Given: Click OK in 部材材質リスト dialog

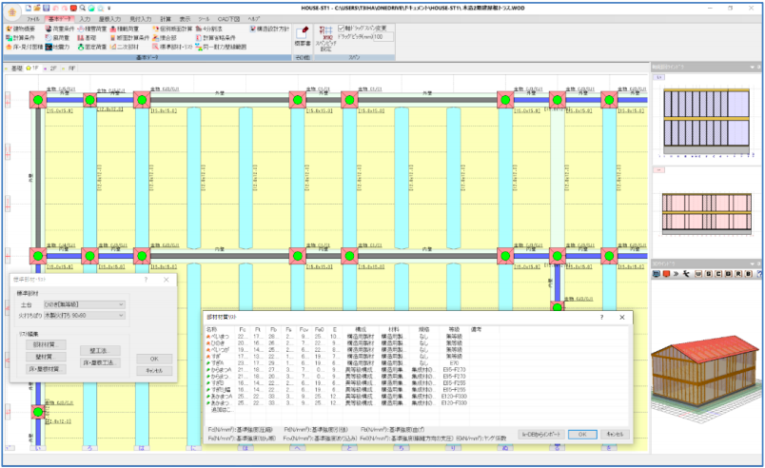Looking at the screenshot, I should (x=582, y=435).
